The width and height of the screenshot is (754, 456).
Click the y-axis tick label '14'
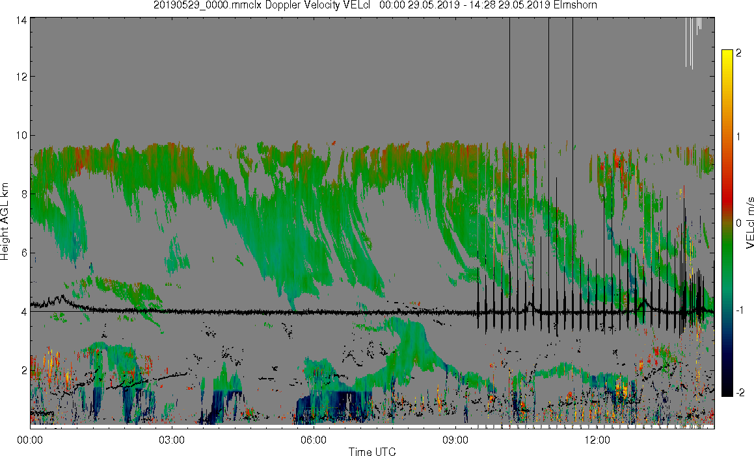tap(21, 19)
